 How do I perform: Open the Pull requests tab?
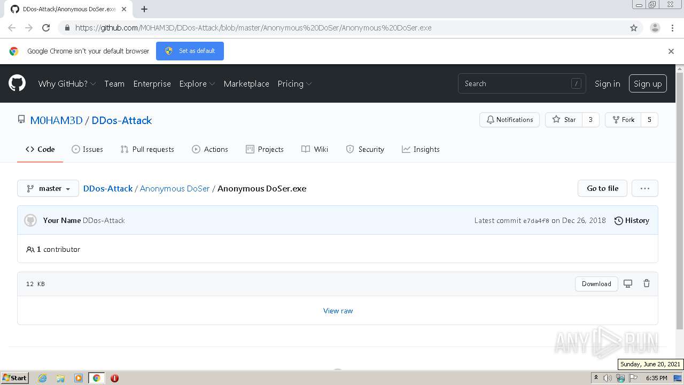[147, 149]
